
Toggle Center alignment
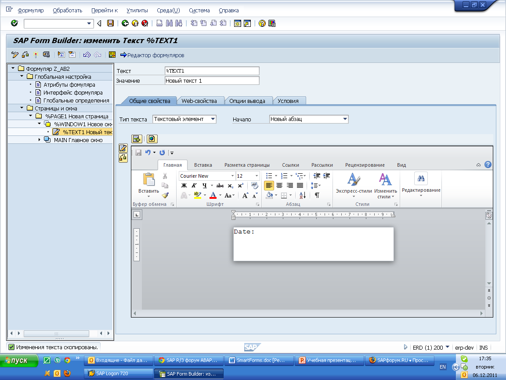(279, 186)
